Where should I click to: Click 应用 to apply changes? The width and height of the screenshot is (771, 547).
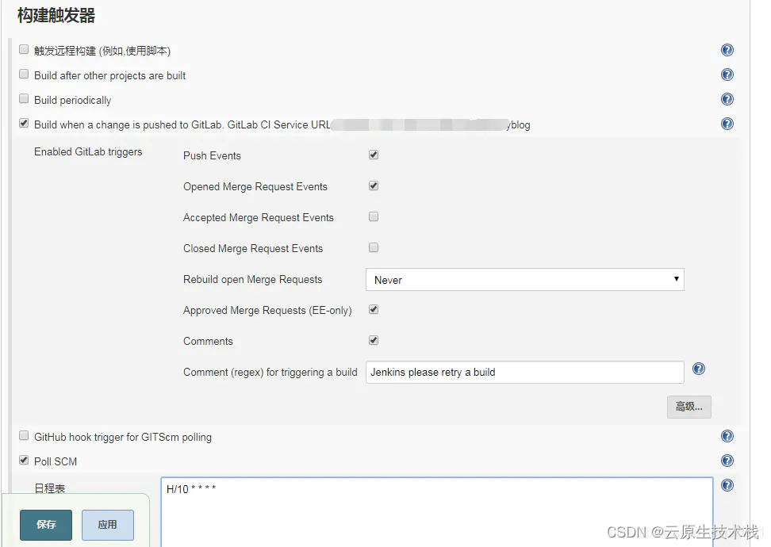click(x=108, y=525)
